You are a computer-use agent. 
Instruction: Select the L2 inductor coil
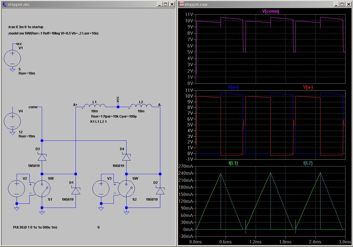141,106
